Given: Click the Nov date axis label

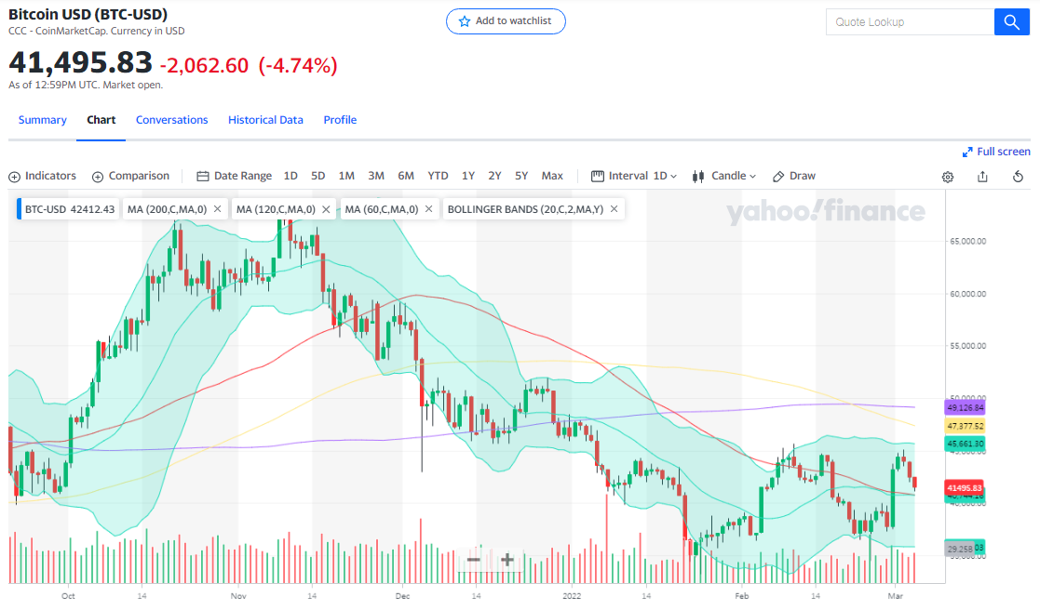Looking at the screenshot, I should pyautogui.click(x=238, y=596).
